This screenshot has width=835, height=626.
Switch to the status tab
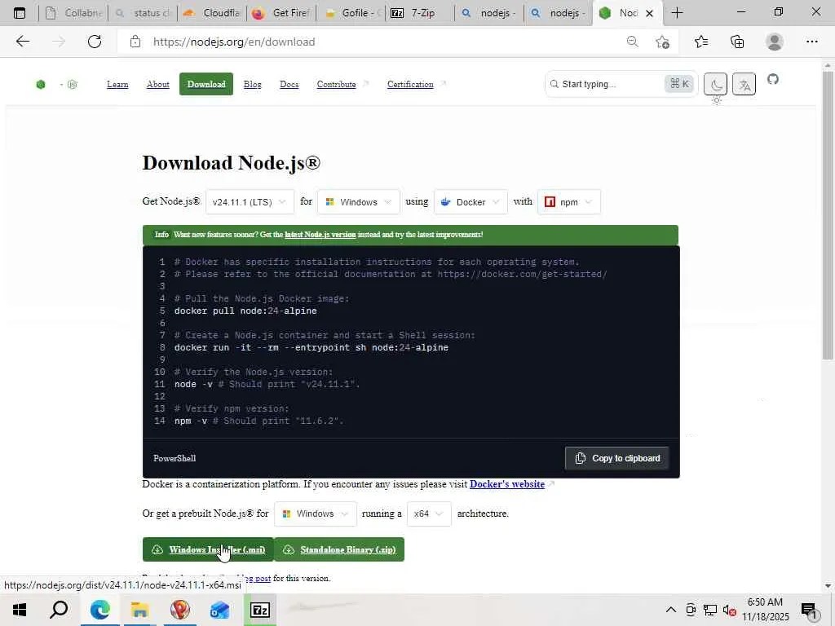coord(144,13)
